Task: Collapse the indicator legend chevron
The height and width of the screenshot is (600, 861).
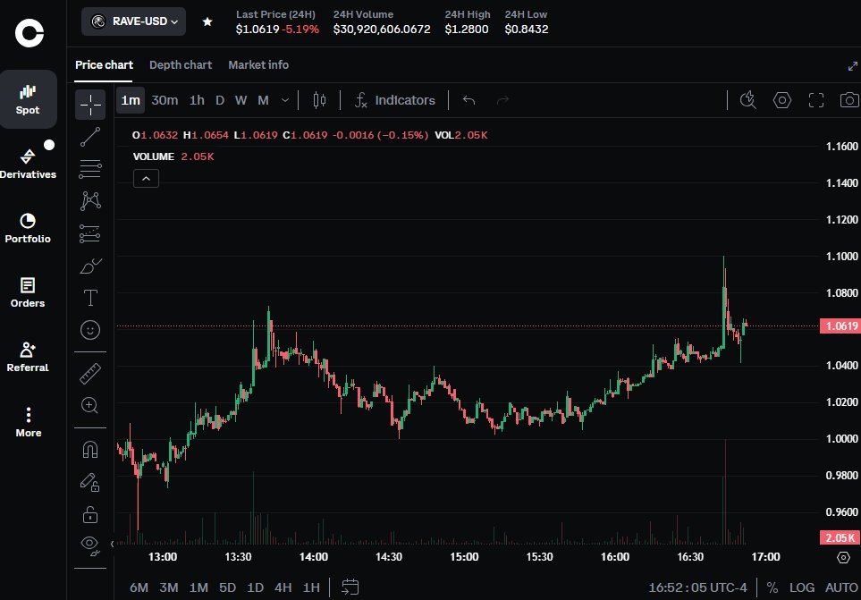Action: [146, 179]
